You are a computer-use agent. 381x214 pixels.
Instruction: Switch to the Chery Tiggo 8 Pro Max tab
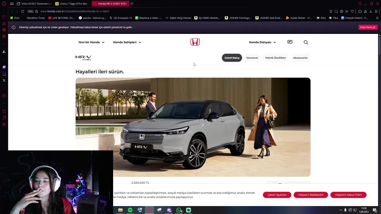click(71, 4)
